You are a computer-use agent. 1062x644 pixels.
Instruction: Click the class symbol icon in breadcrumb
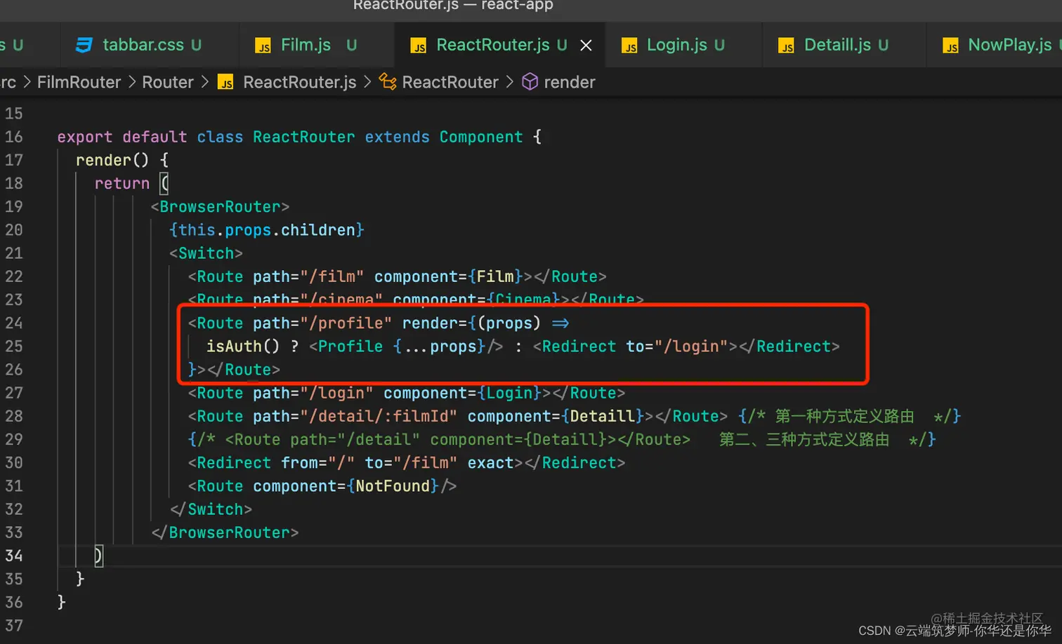[x=388, y=82]
